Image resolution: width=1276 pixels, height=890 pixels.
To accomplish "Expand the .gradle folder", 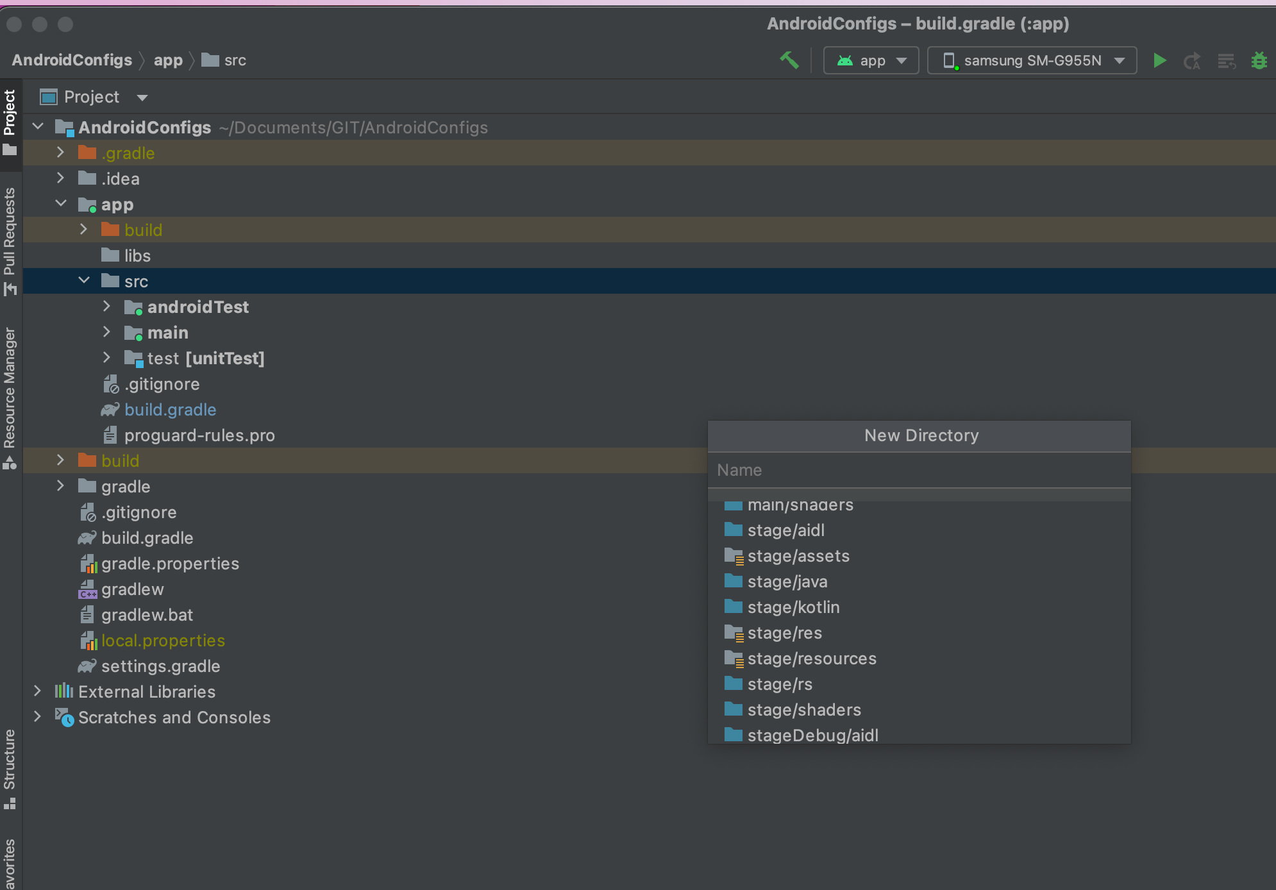I will (x=60, y=152).
